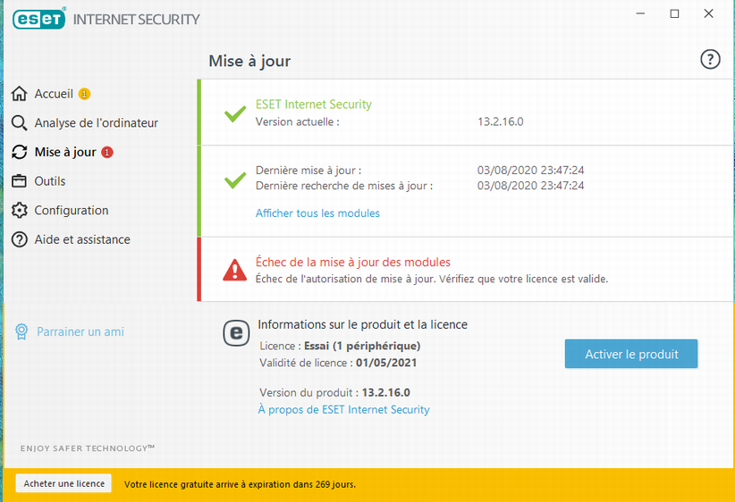Open the Outils menu section
Screen dimensions: 735x502
point(50,181)
